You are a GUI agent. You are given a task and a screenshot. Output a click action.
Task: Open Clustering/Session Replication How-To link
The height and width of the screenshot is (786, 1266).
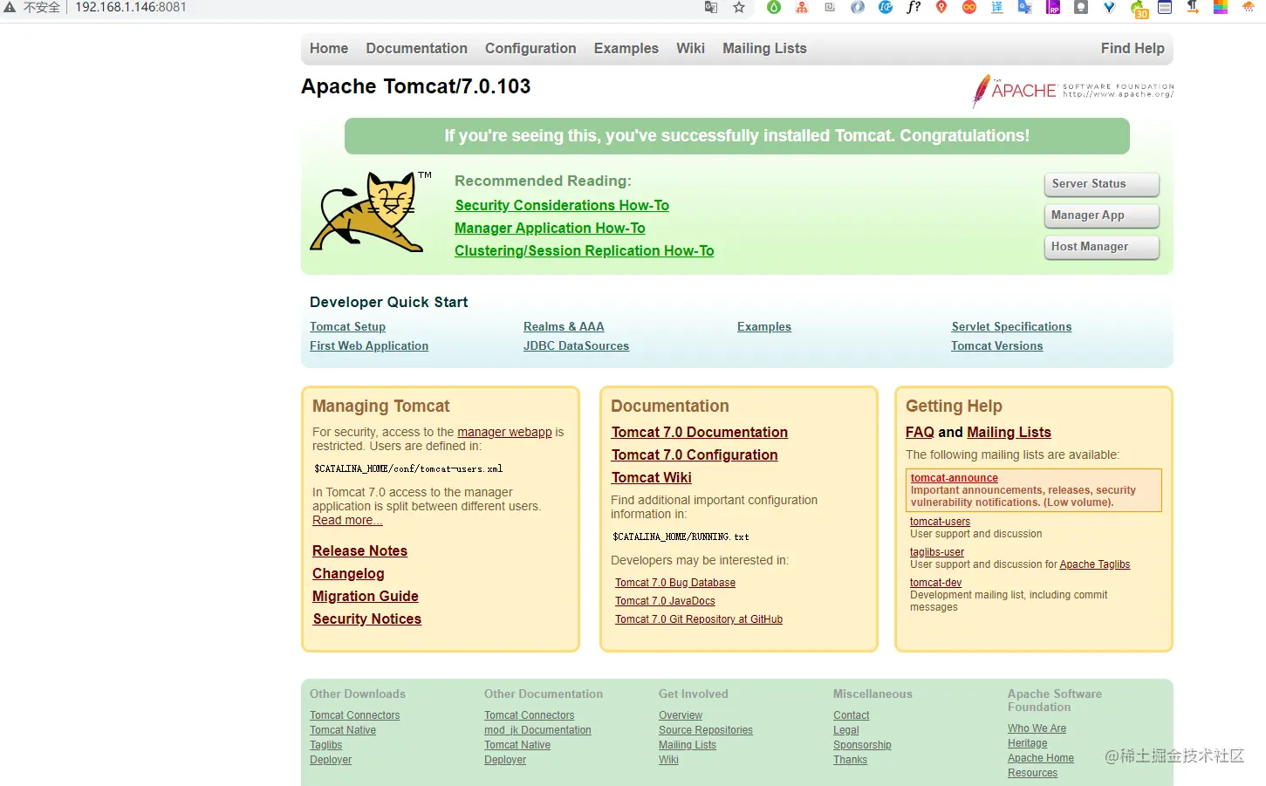pyautogui.click(x=584, y=250)
